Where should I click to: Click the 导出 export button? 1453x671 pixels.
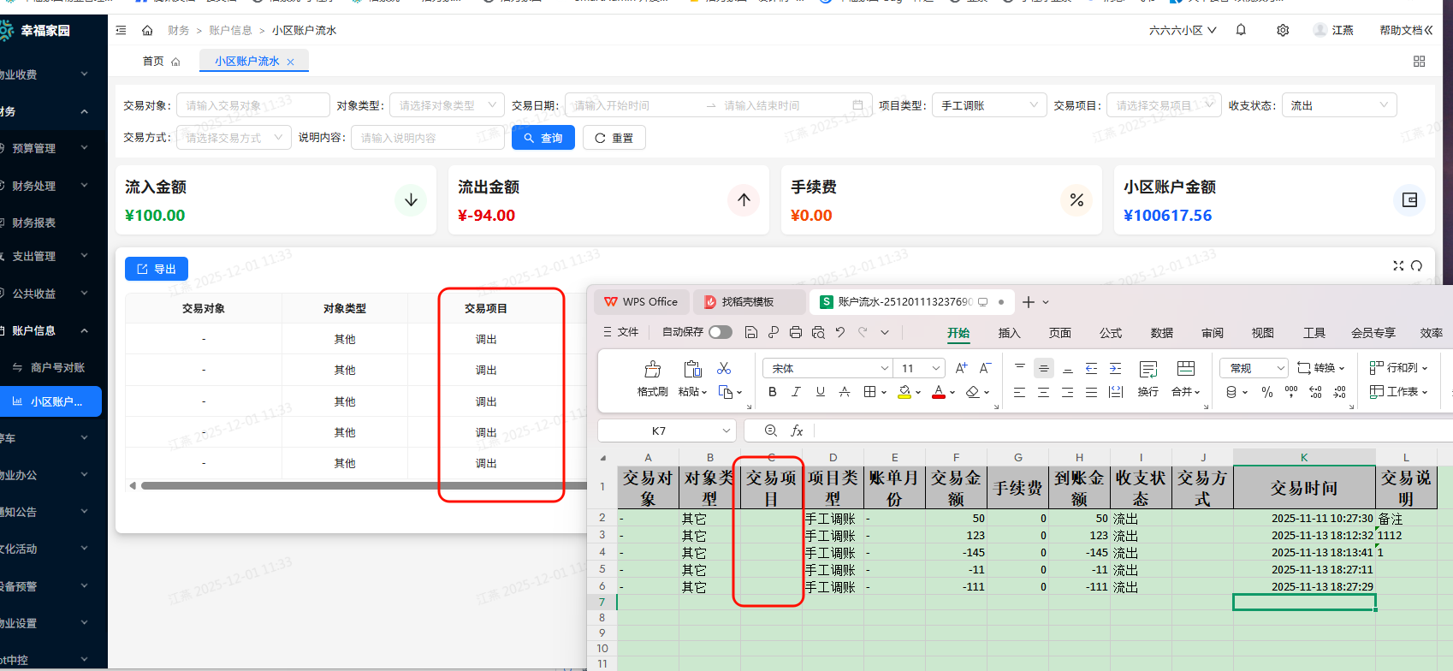click(157, 269)
